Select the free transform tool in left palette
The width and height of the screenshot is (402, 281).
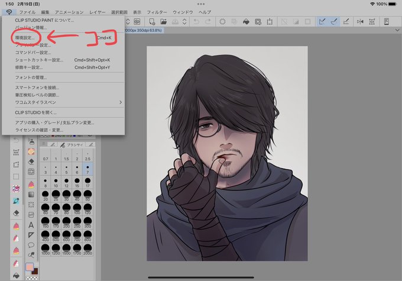click(16, 164)
